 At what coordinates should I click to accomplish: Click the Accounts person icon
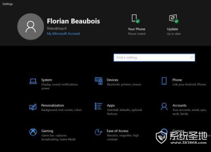click(164, 107)
